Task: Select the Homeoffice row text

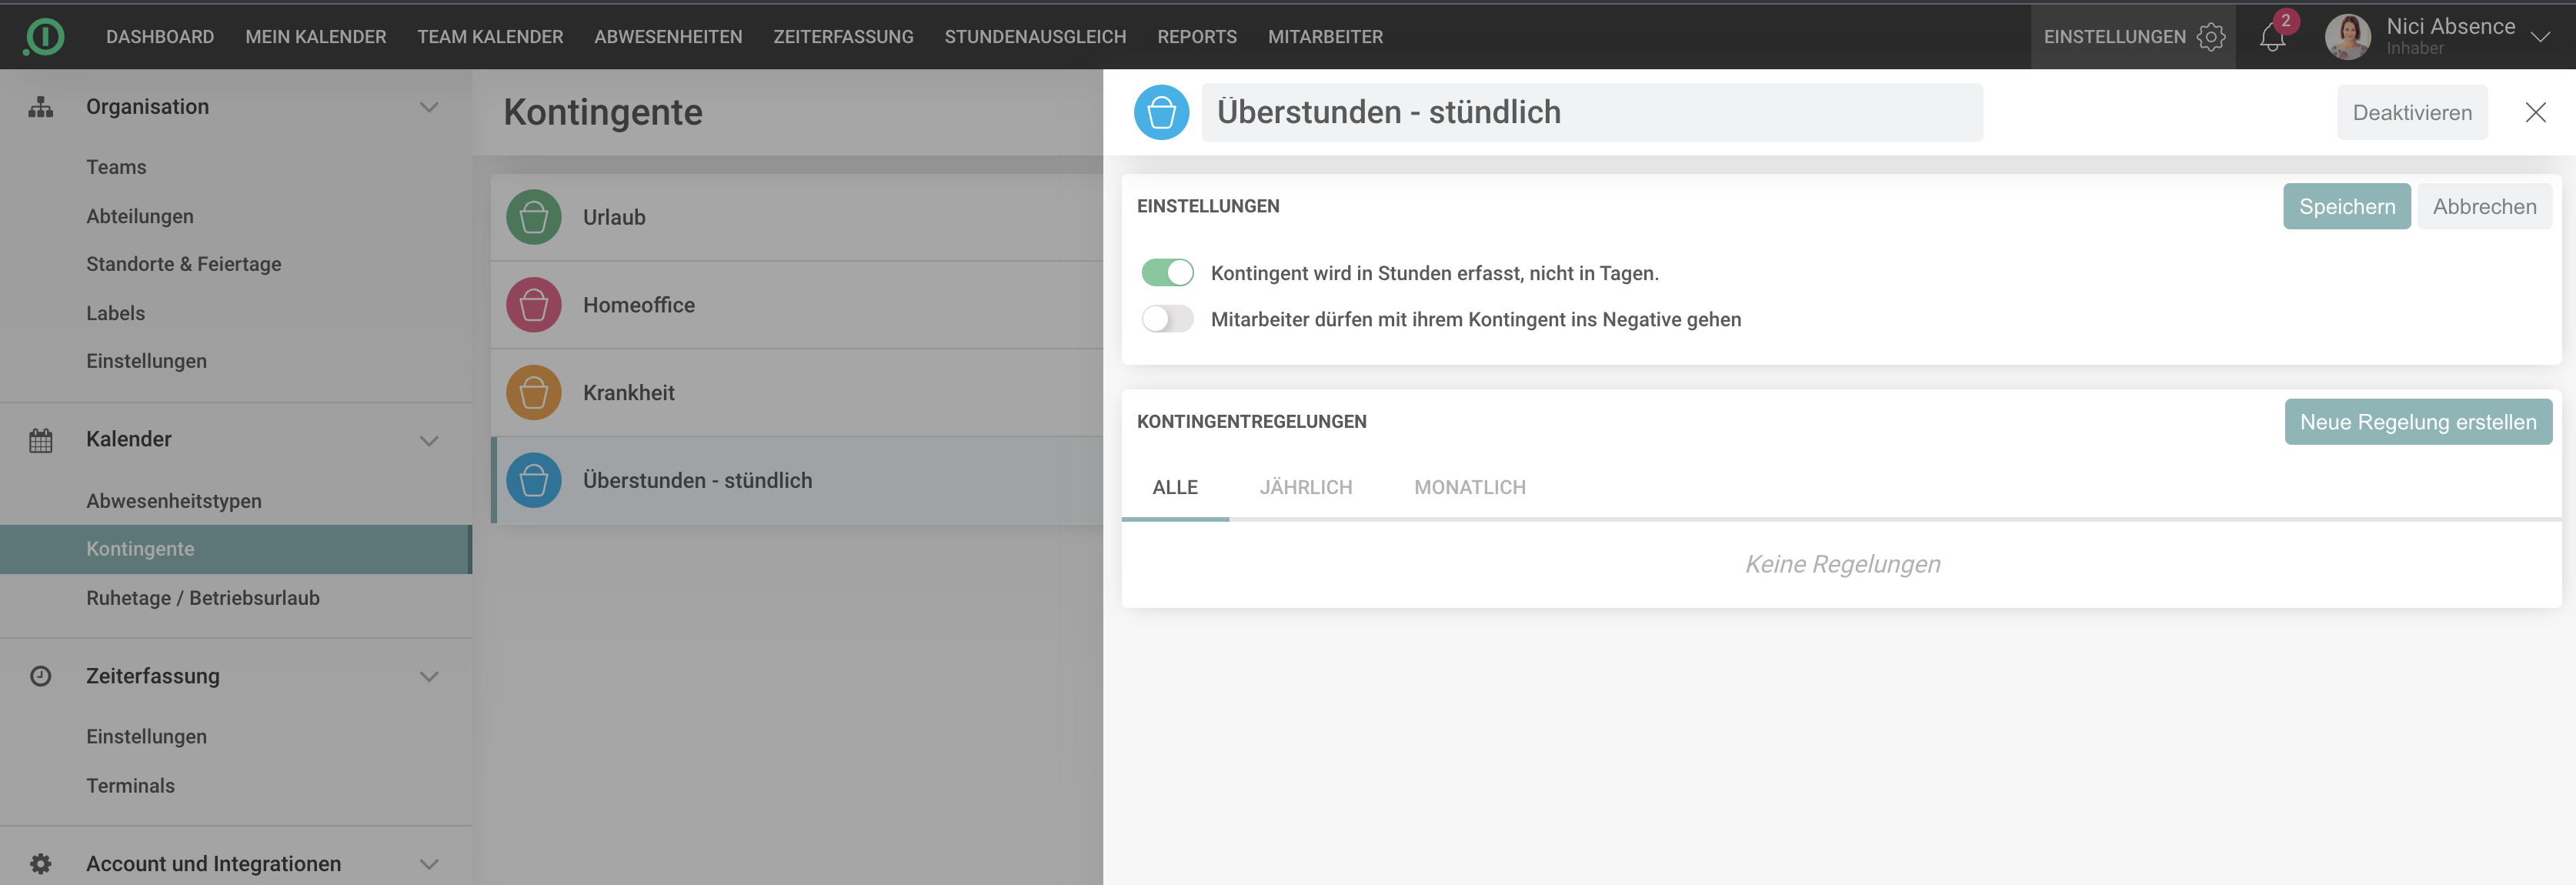Action: tap(639, 305)
